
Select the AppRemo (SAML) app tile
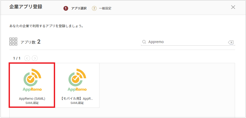pyautogui.click(x=32, y=85)
